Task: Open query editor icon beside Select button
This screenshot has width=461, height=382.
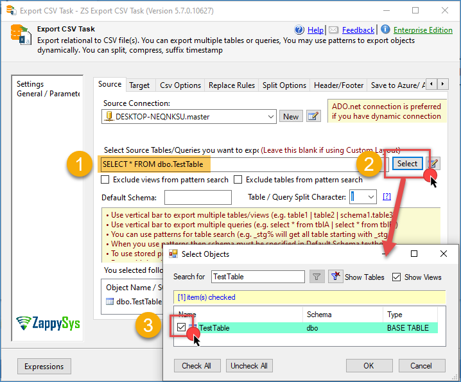Action: (433, 164)
